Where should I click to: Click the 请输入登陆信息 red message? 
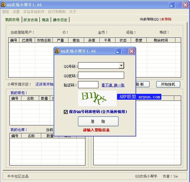(x=96, y=130)
